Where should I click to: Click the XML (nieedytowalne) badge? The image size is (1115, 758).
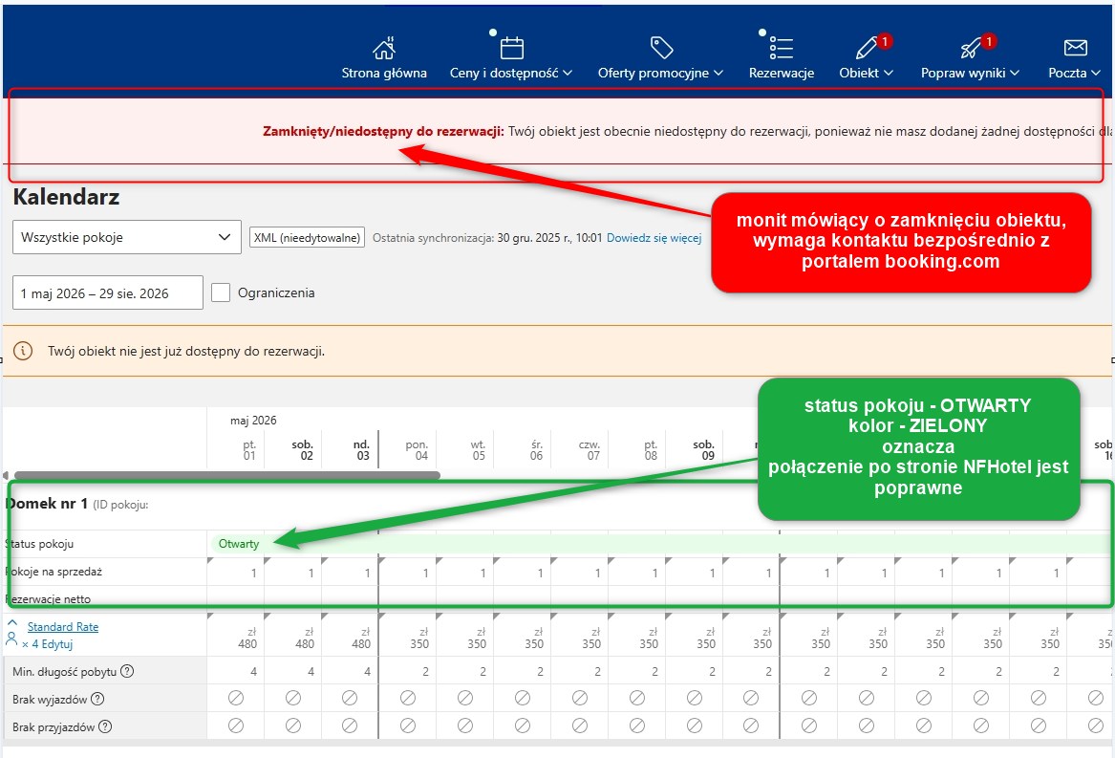pos(308,238)
